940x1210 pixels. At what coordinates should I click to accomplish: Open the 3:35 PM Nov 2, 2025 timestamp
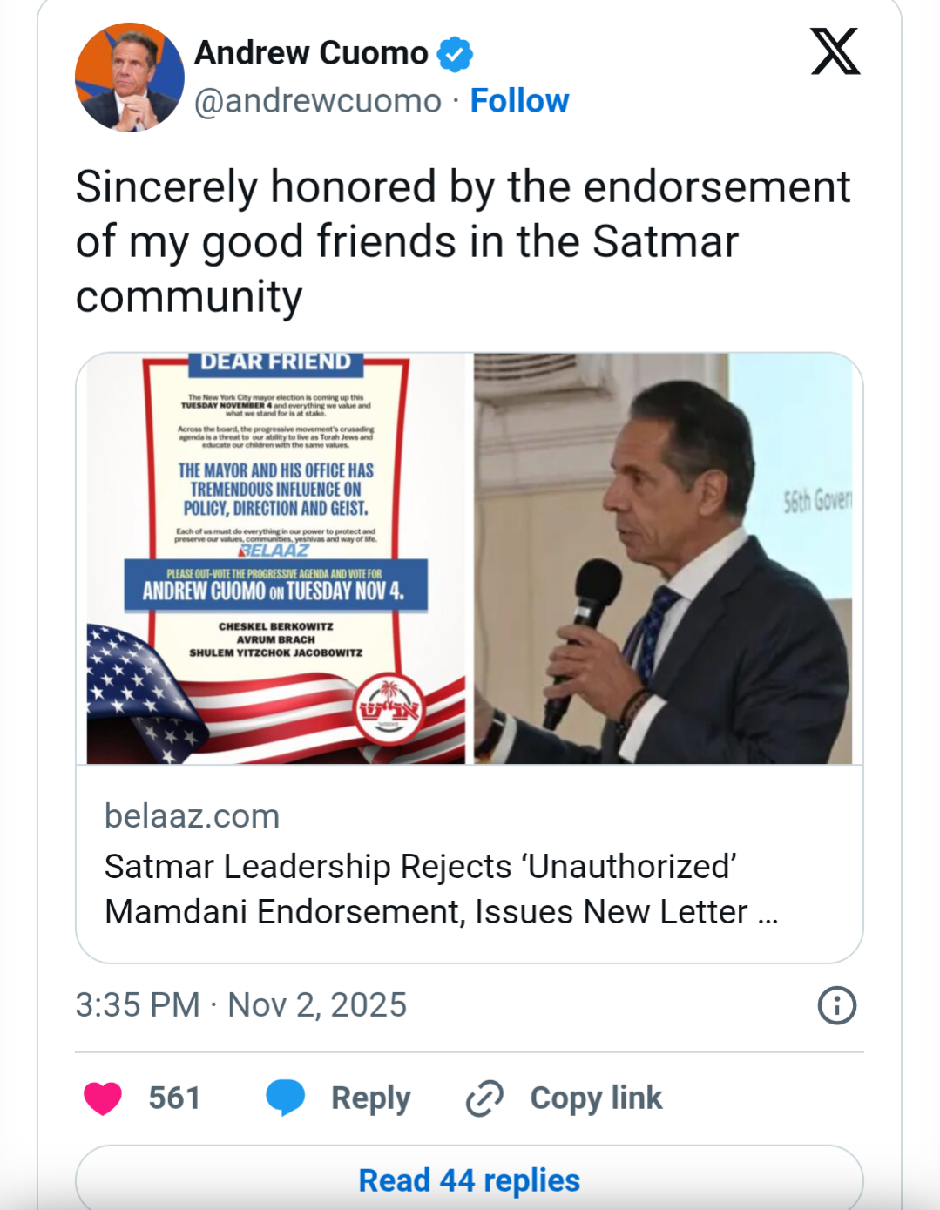click(240, 1005)
